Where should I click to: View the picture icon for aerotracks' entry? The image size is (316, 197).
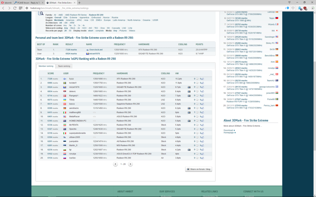point(189,108)
